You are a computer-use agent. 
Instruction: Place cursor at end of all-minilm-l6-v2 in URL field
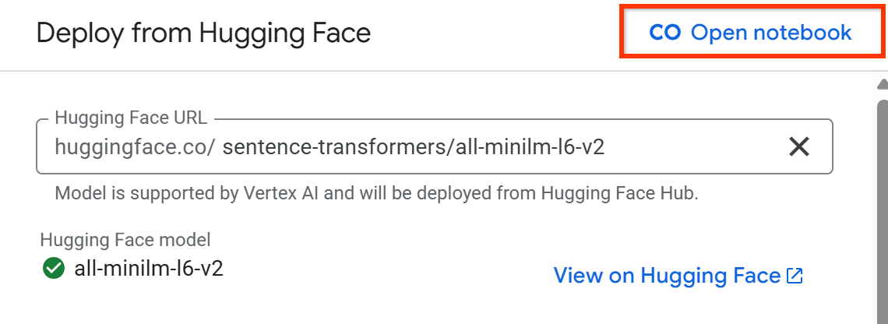pyautogui.click(x=605, y=146)
